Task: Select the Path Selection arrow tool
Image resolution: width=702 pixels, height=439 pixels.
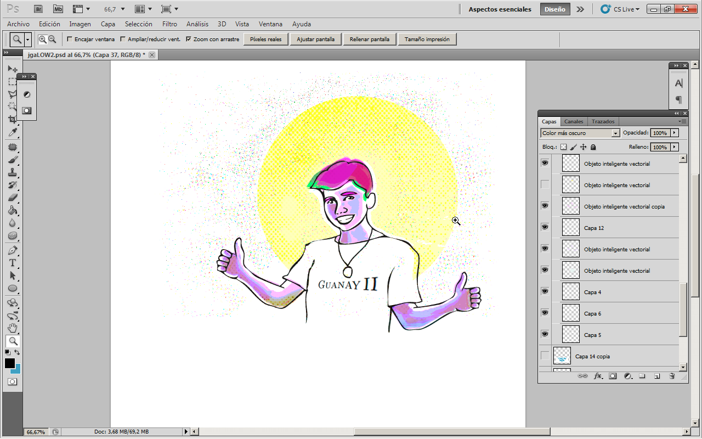Action: click(x=12, y=275)
